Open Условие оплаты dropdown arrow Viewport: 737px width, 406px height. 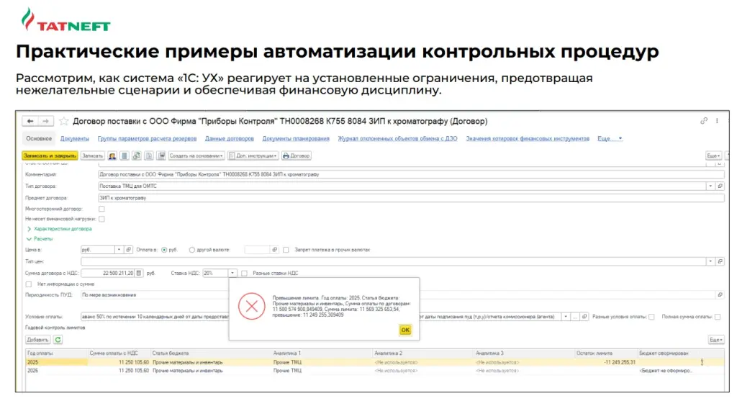tap(566, 317)
